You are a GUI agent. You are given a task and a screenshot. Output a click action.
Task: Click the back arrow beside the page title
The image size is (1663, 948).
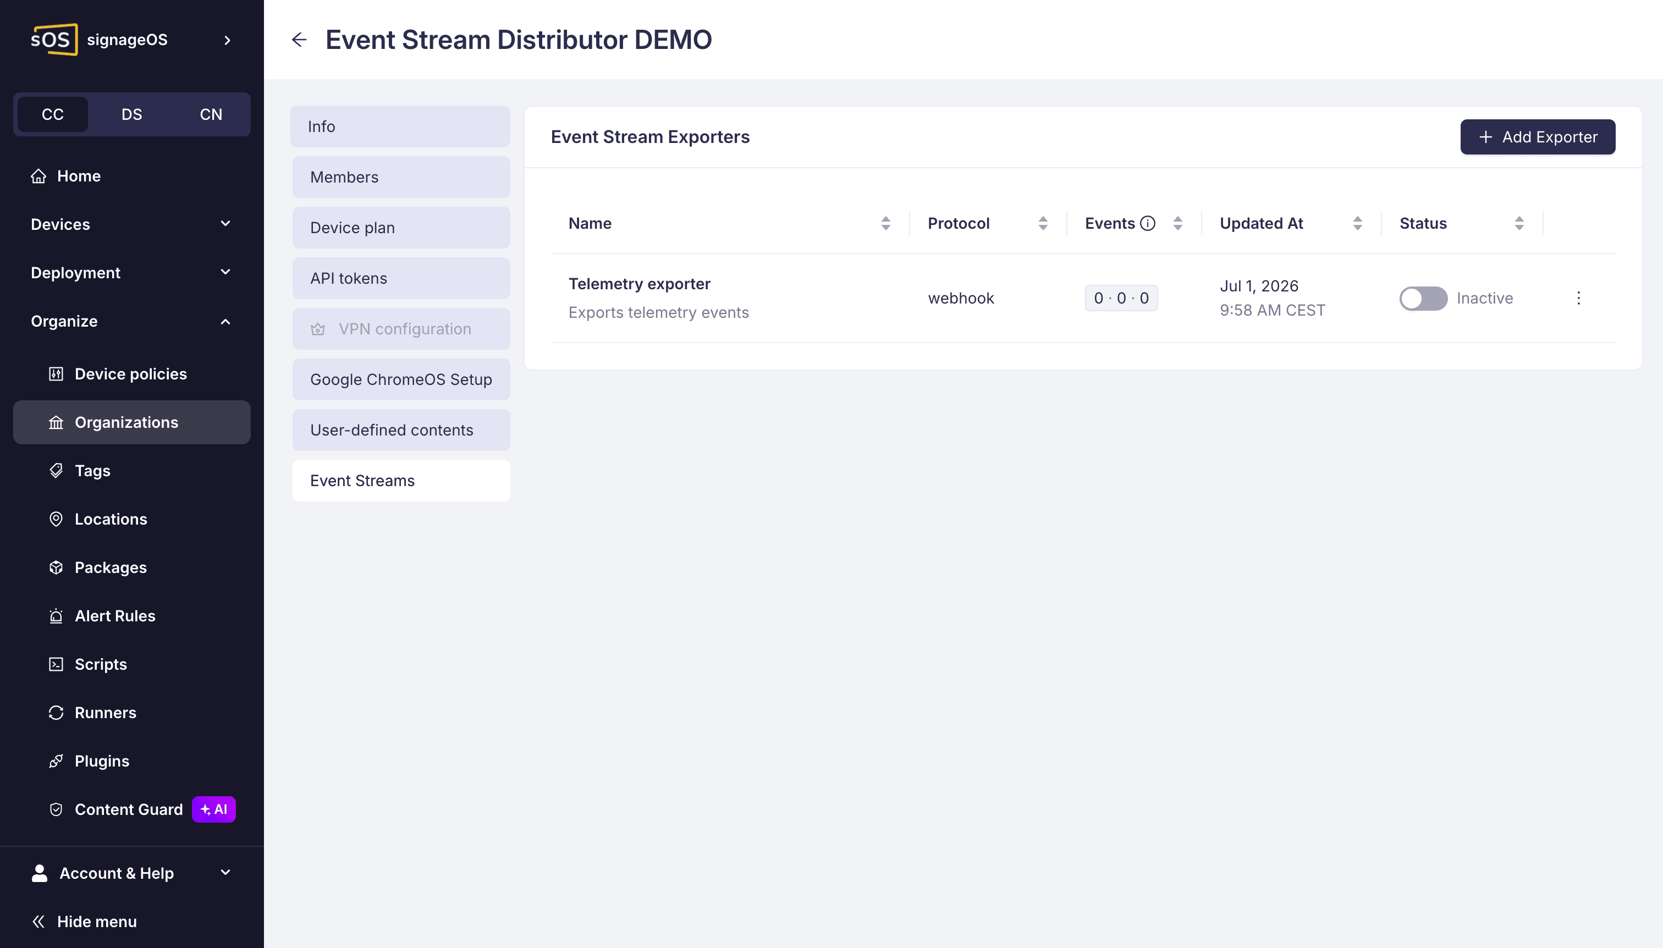299,40
